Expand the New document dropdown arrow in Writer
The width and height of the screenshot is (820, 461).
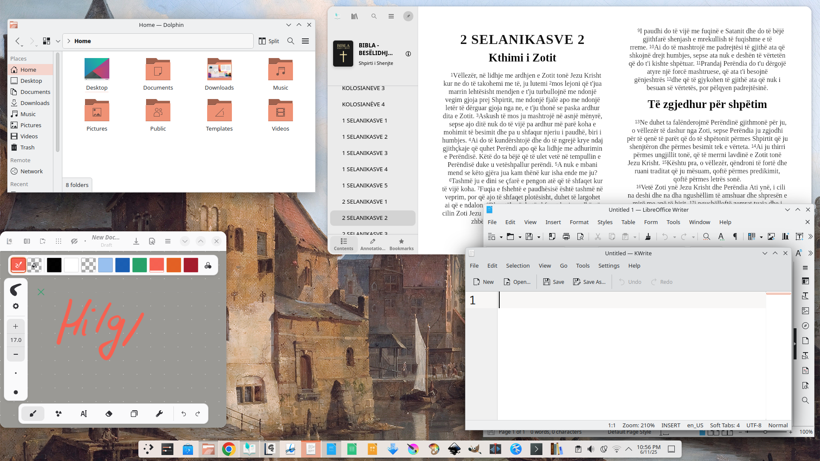click(501, 237)
